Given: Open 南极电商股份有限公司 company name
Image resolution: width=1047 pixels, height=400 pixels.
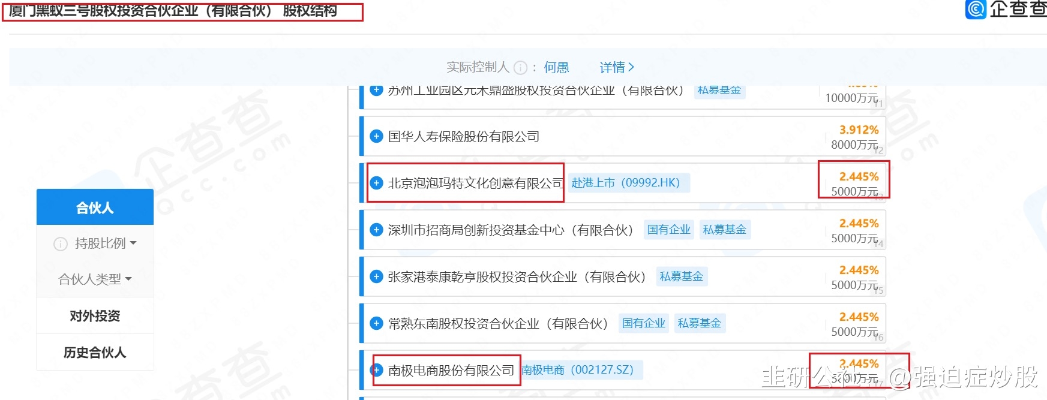Looking at the screenshot, I should tap(451, 370).
